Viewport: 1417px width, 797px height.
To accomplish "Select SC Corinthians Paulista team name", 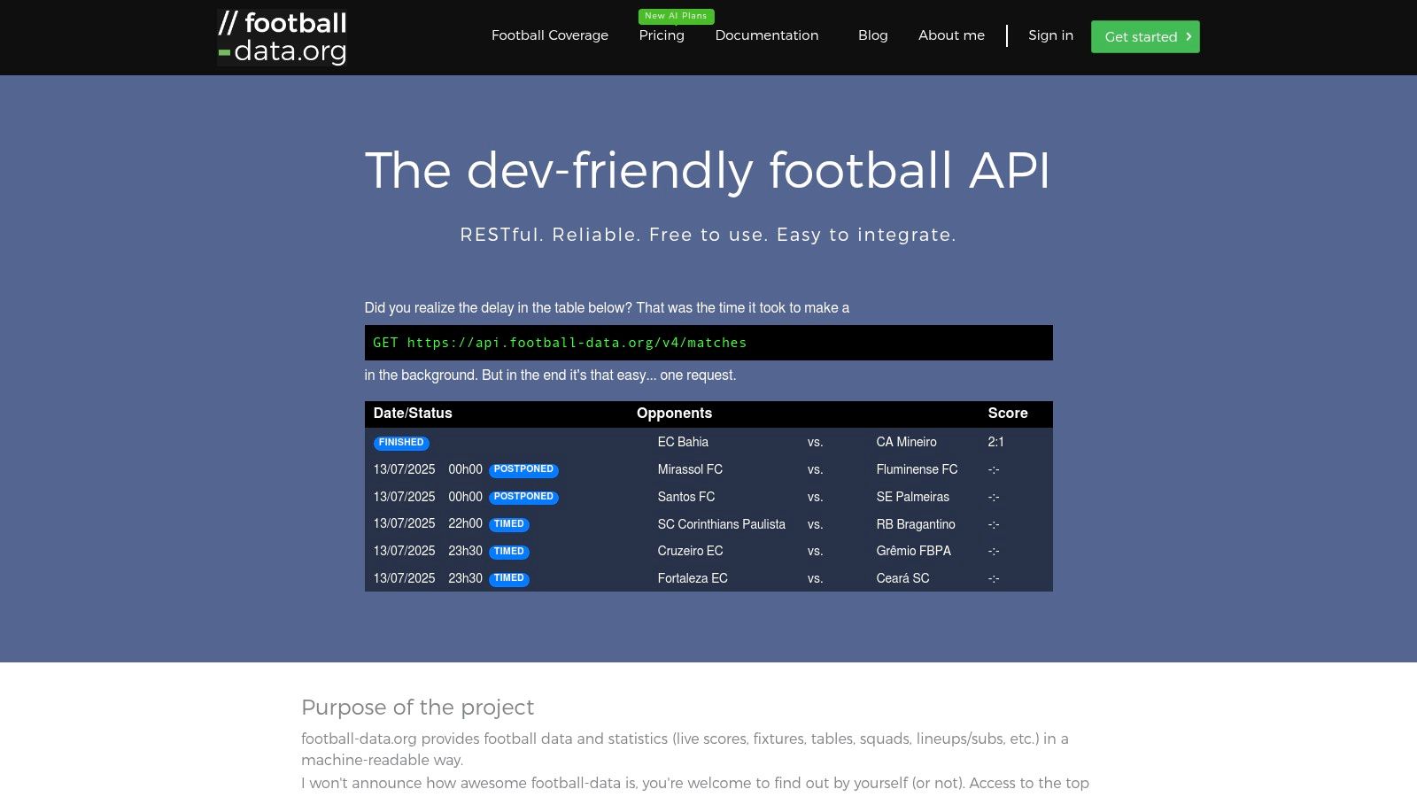I will (x=722, y=524).
